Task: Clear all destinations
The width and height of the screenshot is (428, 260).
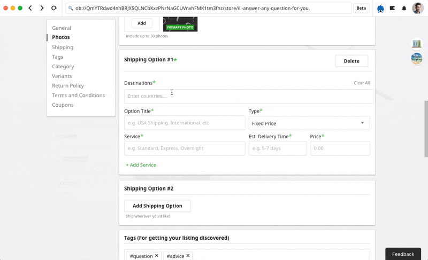Action: (x=362, y=83)
